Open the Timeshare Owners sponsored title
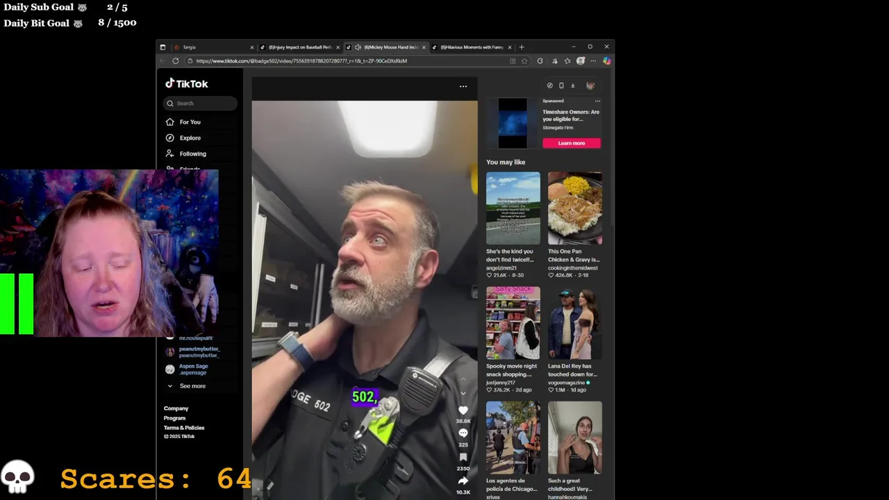 (x=571, y=115)
